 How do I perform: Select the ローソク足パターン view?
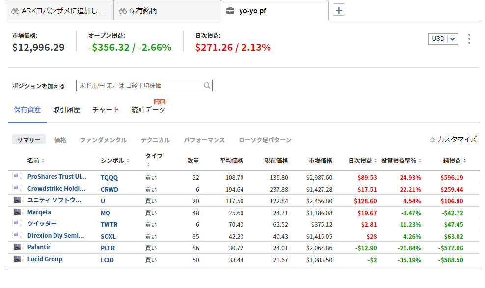click(x=265, y=140)
